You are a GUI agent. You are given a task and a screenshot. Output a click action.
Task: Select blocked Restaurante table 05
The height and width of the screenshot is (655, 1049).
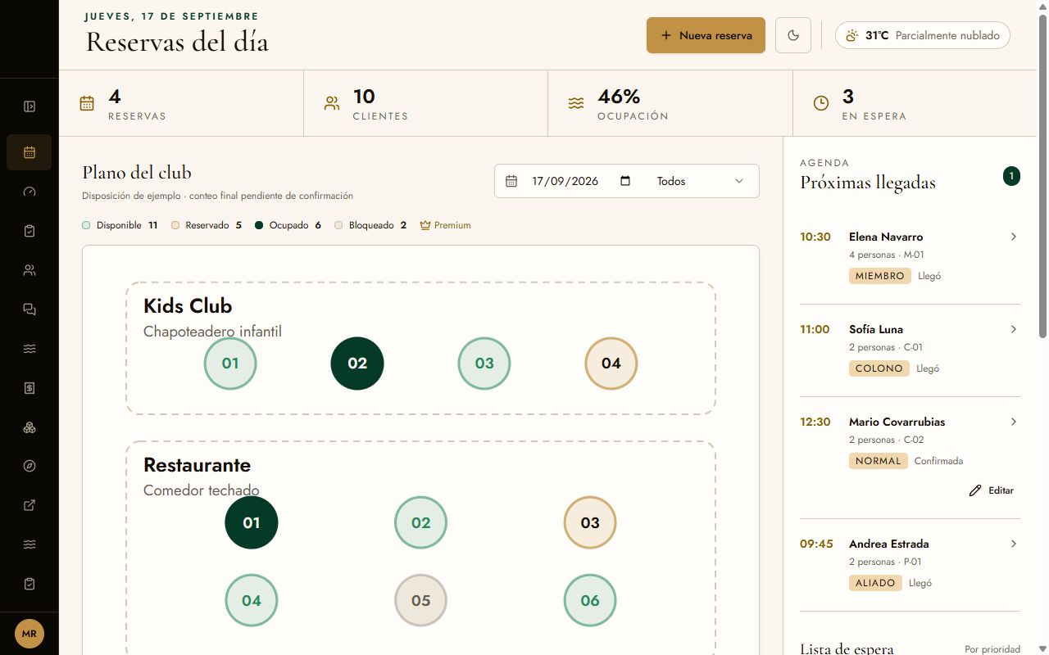pyautogui.click(x=421, y=600)
